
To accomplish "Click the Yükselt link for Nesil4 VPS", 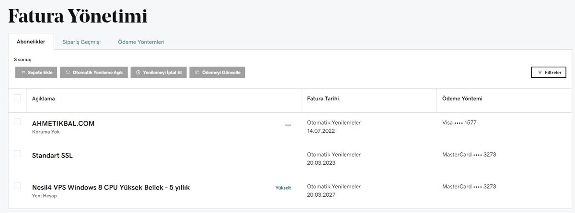I will coord(283,188).
